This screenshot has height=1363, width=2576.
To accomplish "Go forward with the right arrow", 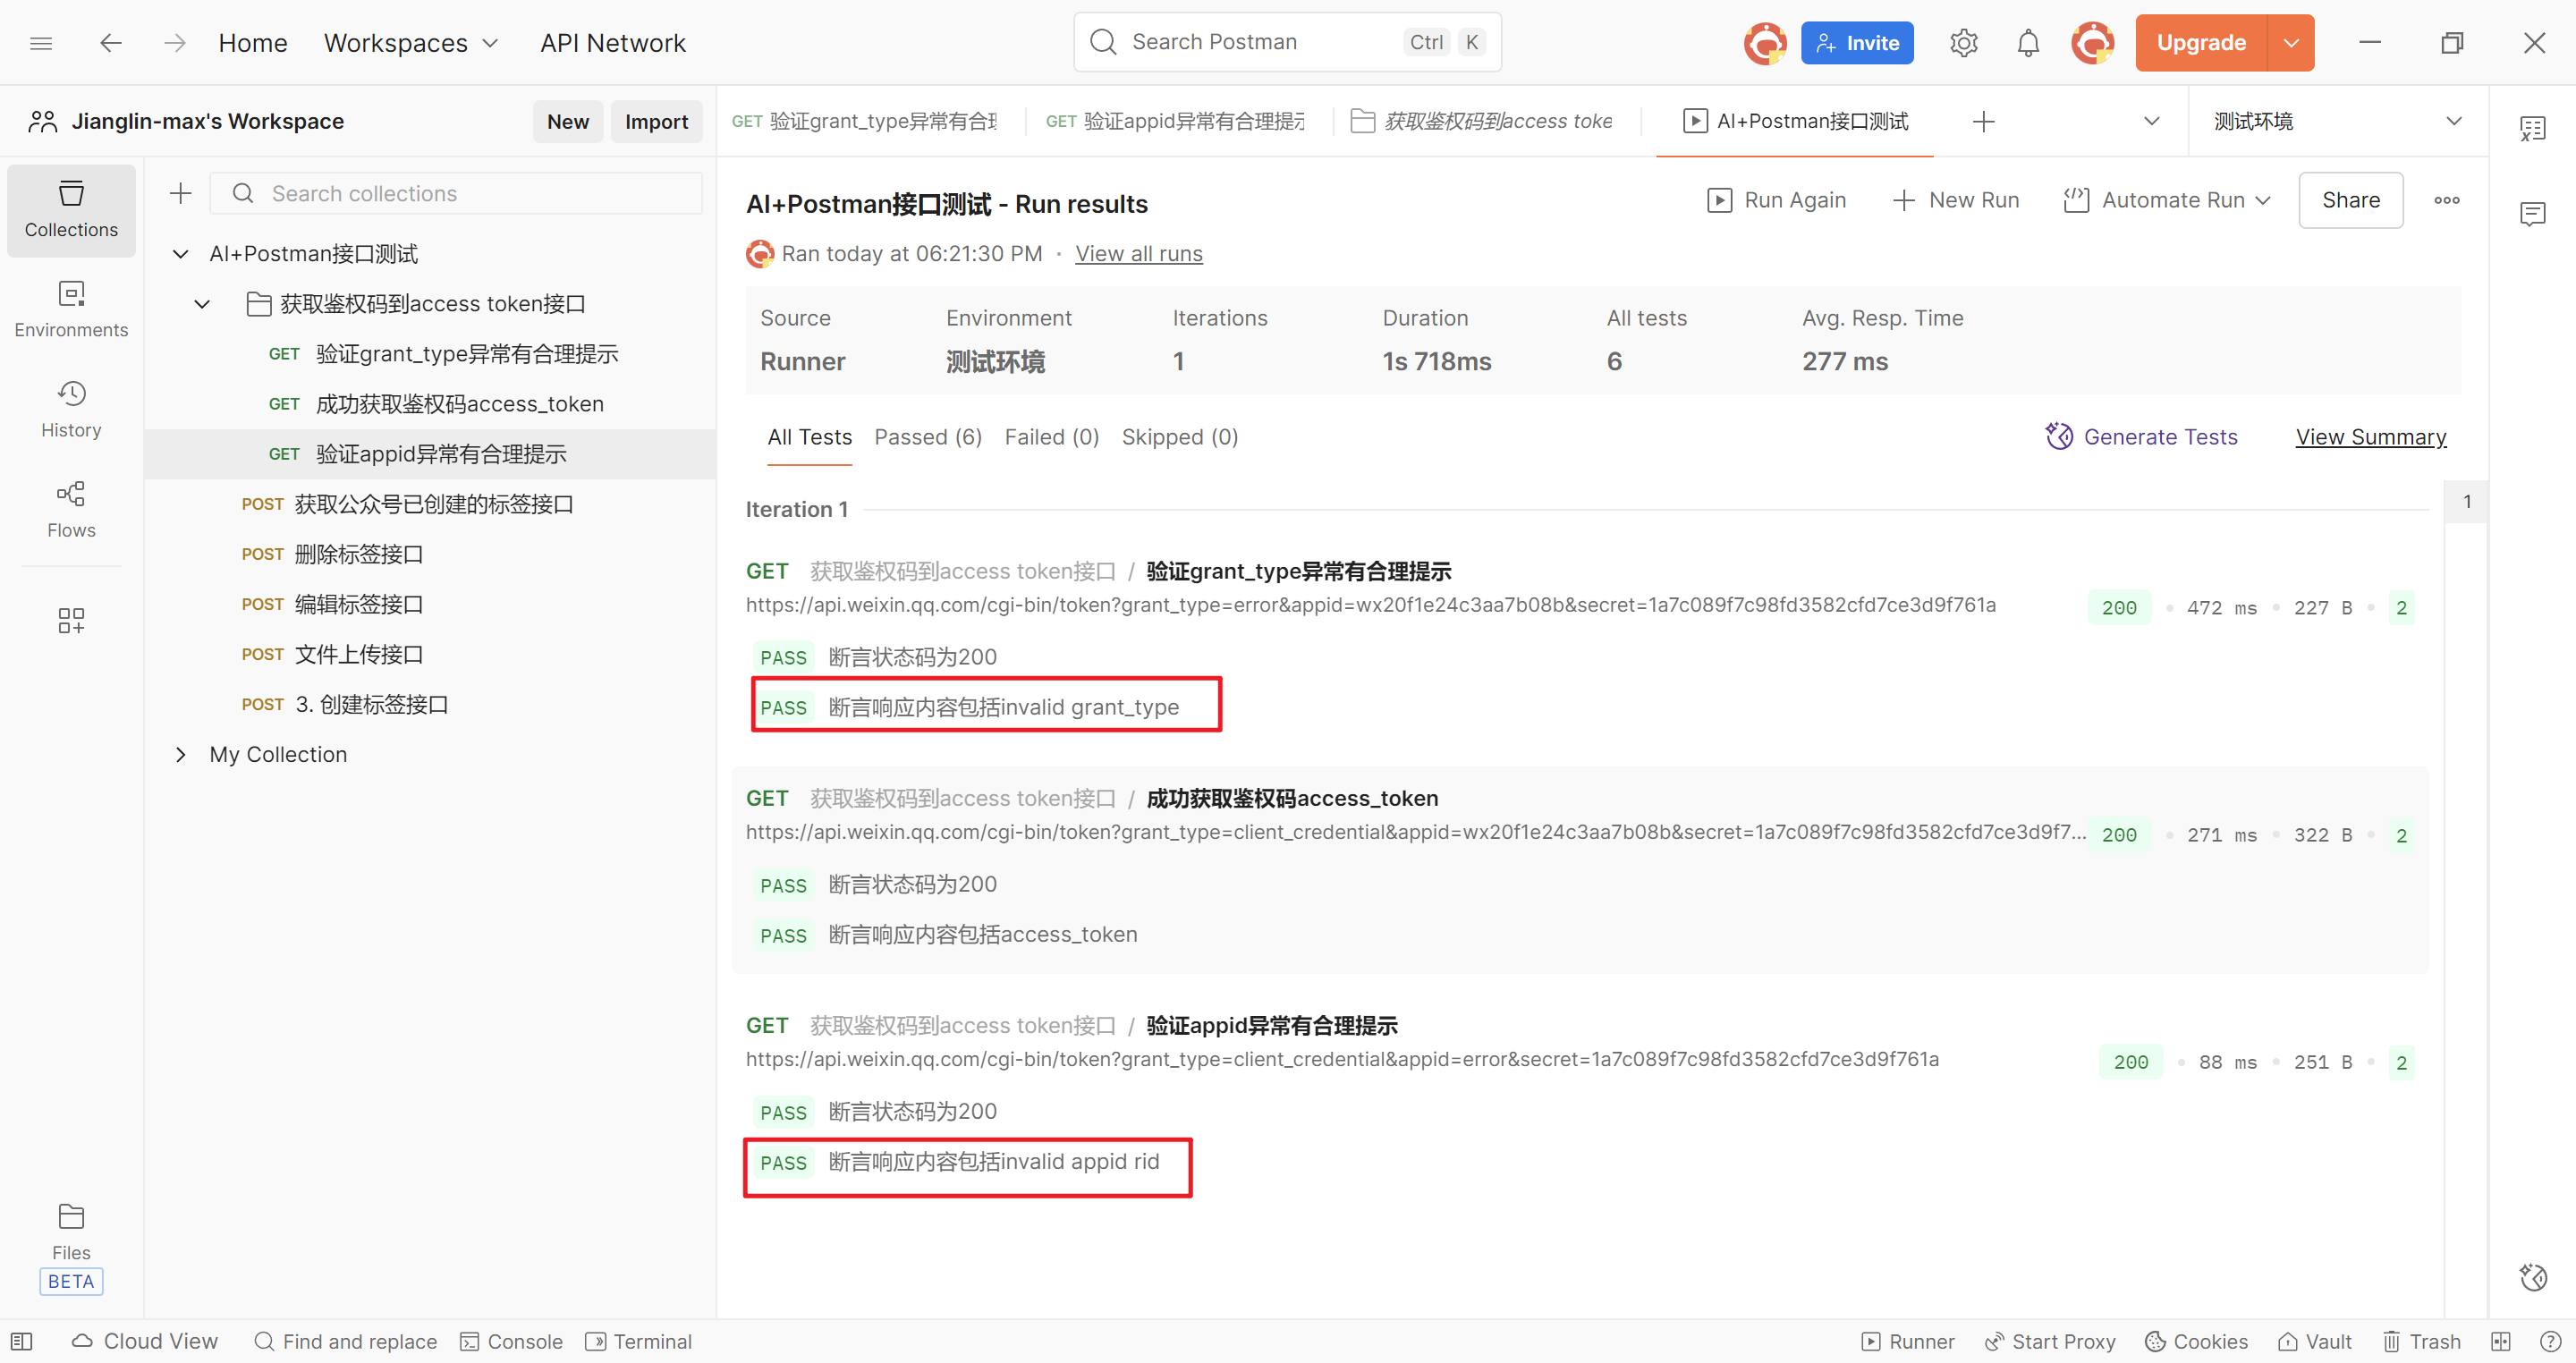I will 175,43.
